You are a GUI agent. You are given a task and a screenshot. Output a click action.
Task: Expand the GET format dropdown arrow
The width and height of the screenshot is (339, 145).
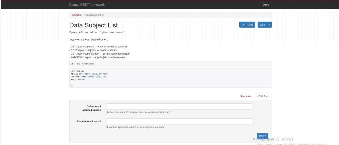[269, 25]
